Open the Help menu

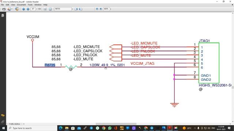45,5
